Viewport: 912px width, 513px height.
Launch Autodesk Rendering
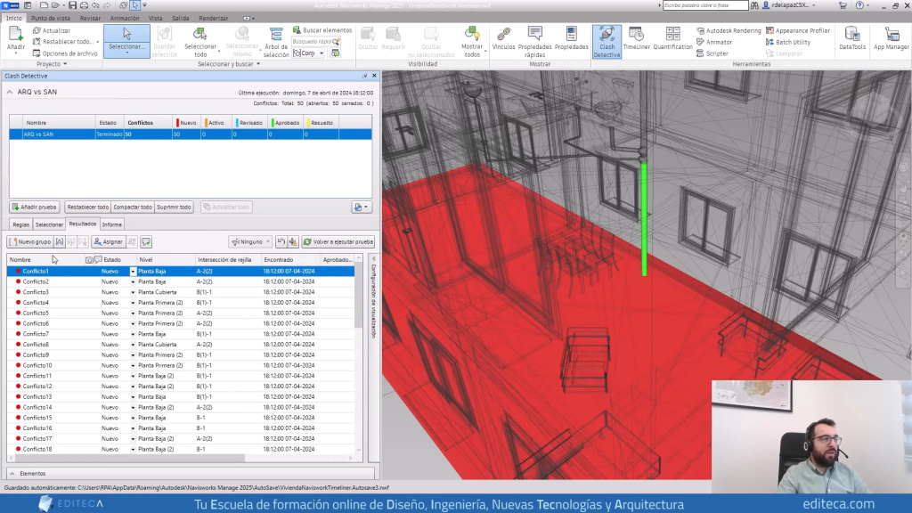point(729,30)
